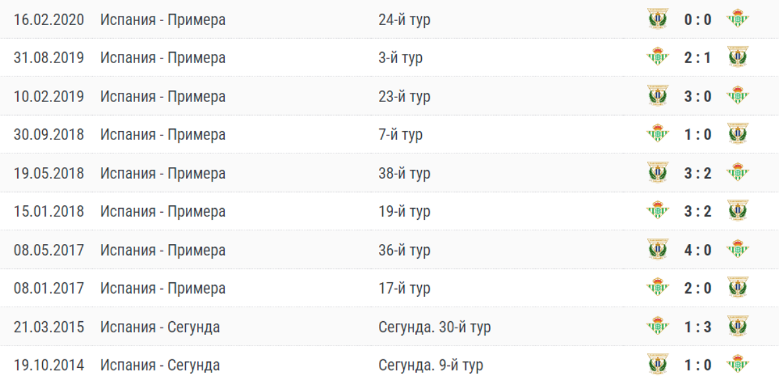779x383 pixels.
Task: Click Leganés crest in the 08.01.2017 row
Action: click(x=737, y=288)
